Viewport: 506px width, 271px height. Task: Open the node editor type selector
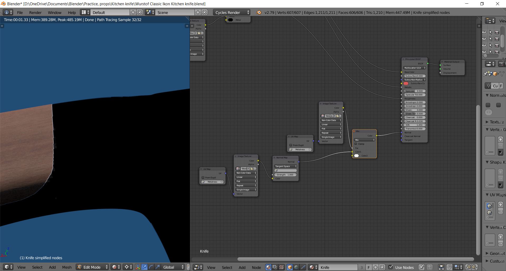(x=198, y=267)
